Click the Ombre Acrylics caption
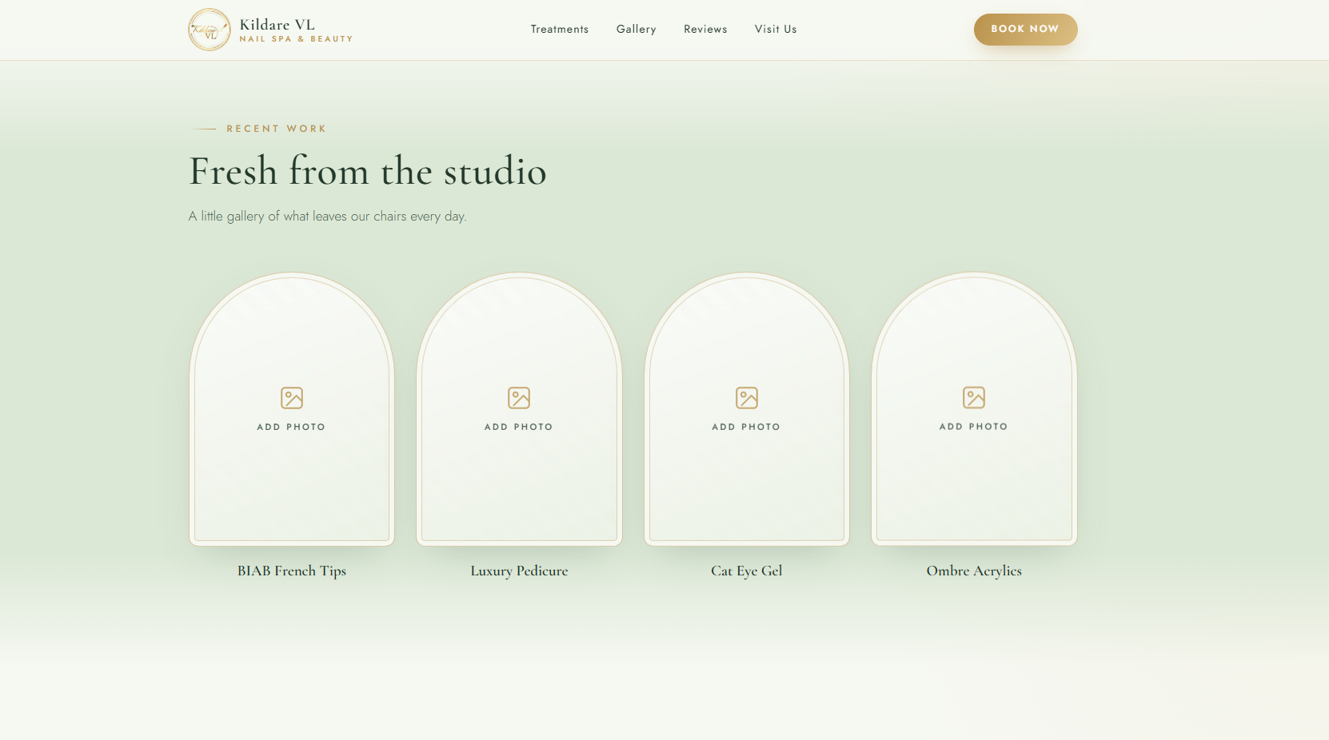This screenshot has width=1329, height=740. click(x=974, y=571)
